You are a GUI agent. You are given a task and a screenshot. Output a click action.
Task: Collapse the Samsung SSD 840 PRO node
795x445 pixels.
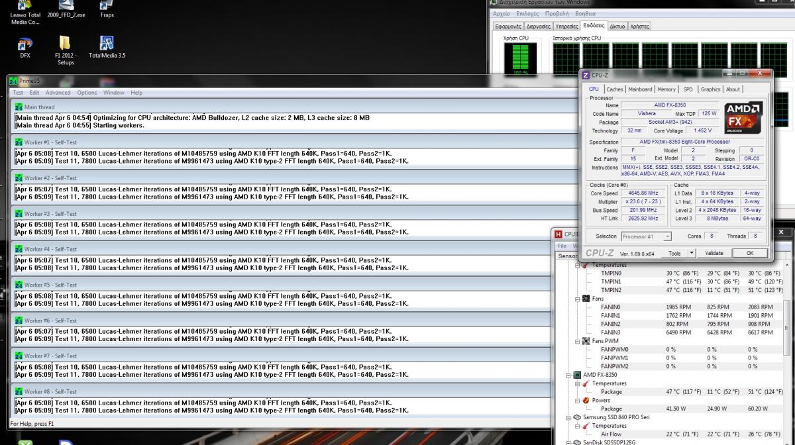[568, 417]
